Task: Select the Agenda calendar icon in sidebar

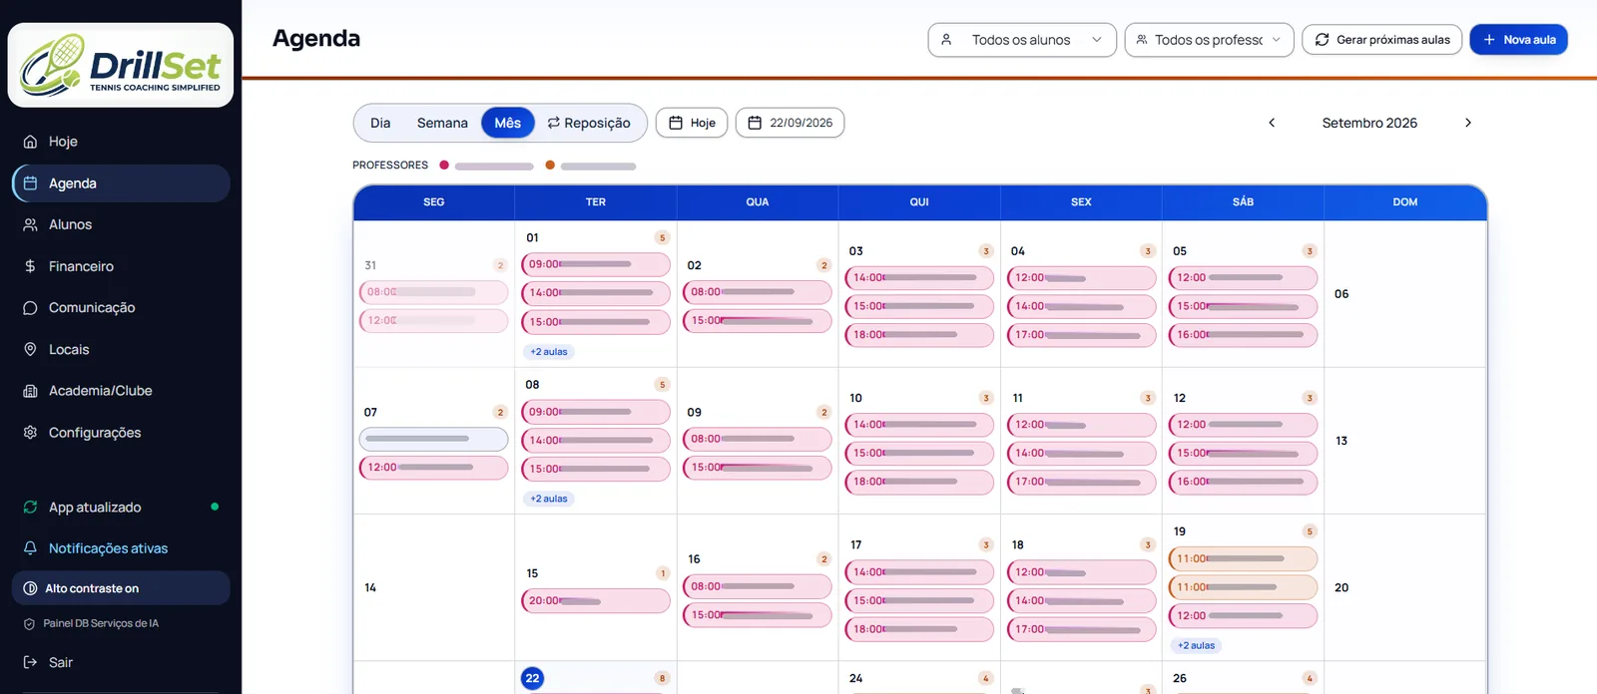Action: [30, 183]
